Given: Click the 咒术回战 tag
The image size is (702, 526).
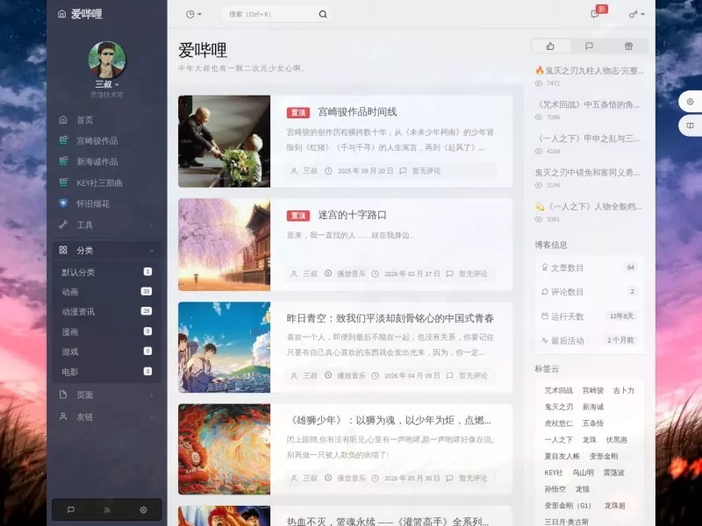Looking at the screenshot, I should [x=559, y=390].
